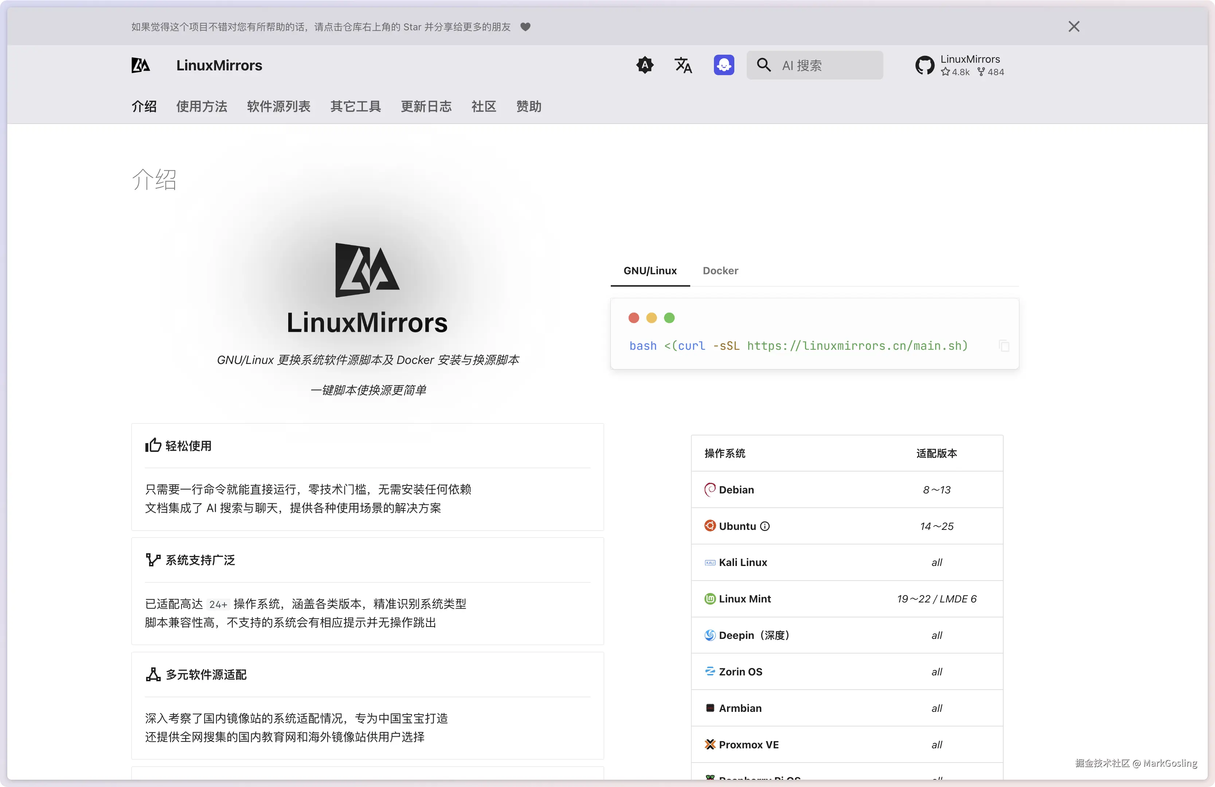Click the AI 搜索 search field
Viewport: 1215px width, 787px height.
pos(822,65)
